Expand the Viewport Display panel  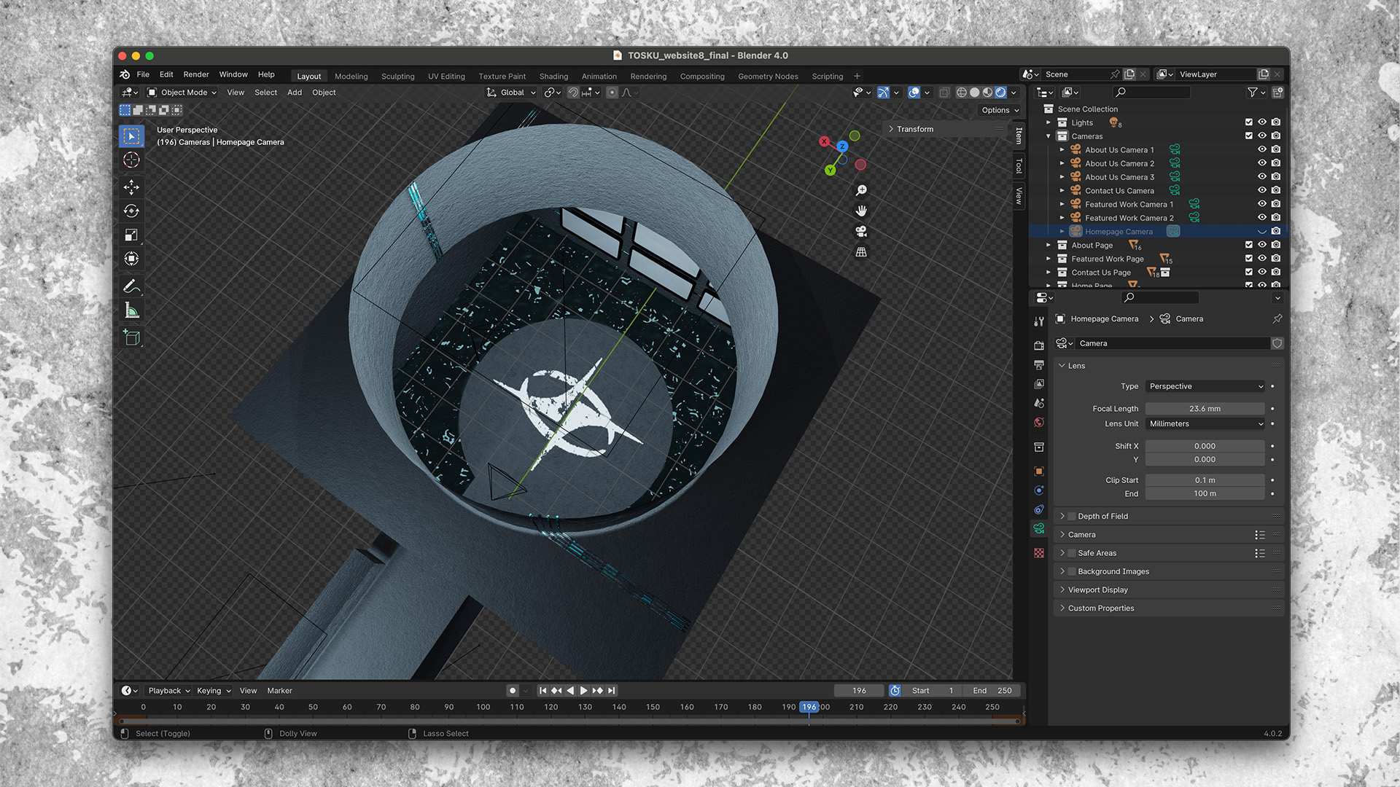click(1097, 590)
